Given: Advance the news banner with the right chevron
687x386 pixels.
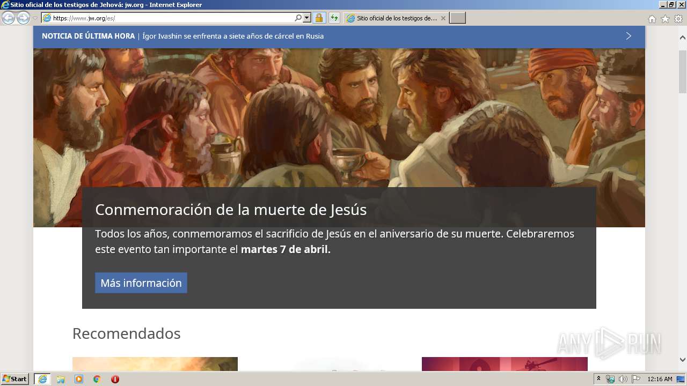Looking at the screenshot, I should tap(628, 36).
